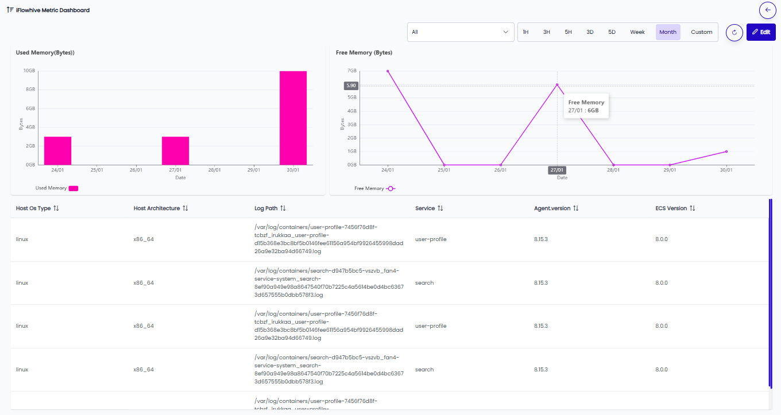
Task: Click the 27/01 Used Memory bar
Action: (x=175, y=150)
